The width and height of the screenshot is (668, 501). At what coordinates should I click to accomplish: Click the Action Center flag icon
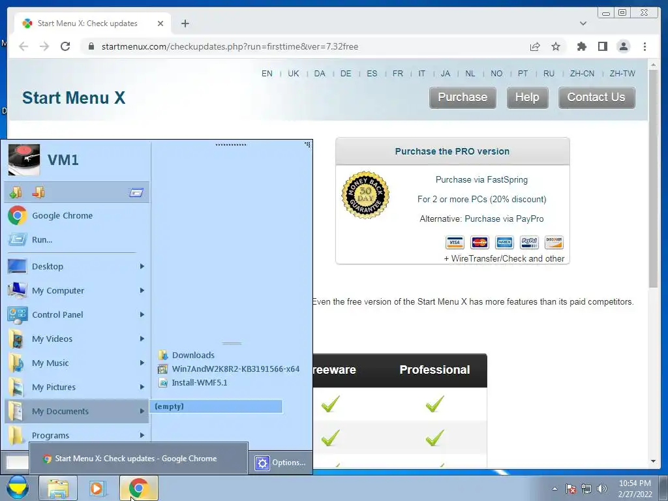pos(571,489)
